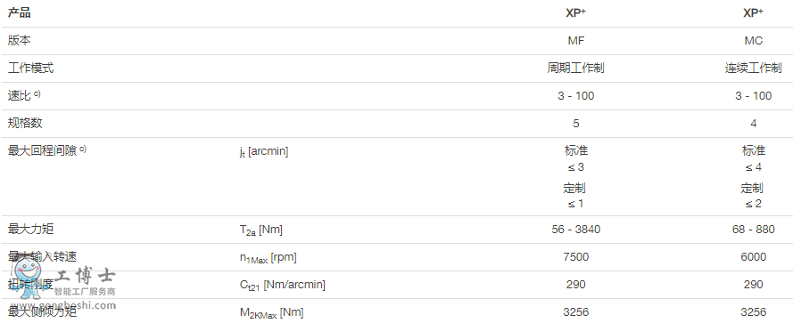Click the MC version cell
Viewport: 793px width, 323px height.
(x=753, y=41)
